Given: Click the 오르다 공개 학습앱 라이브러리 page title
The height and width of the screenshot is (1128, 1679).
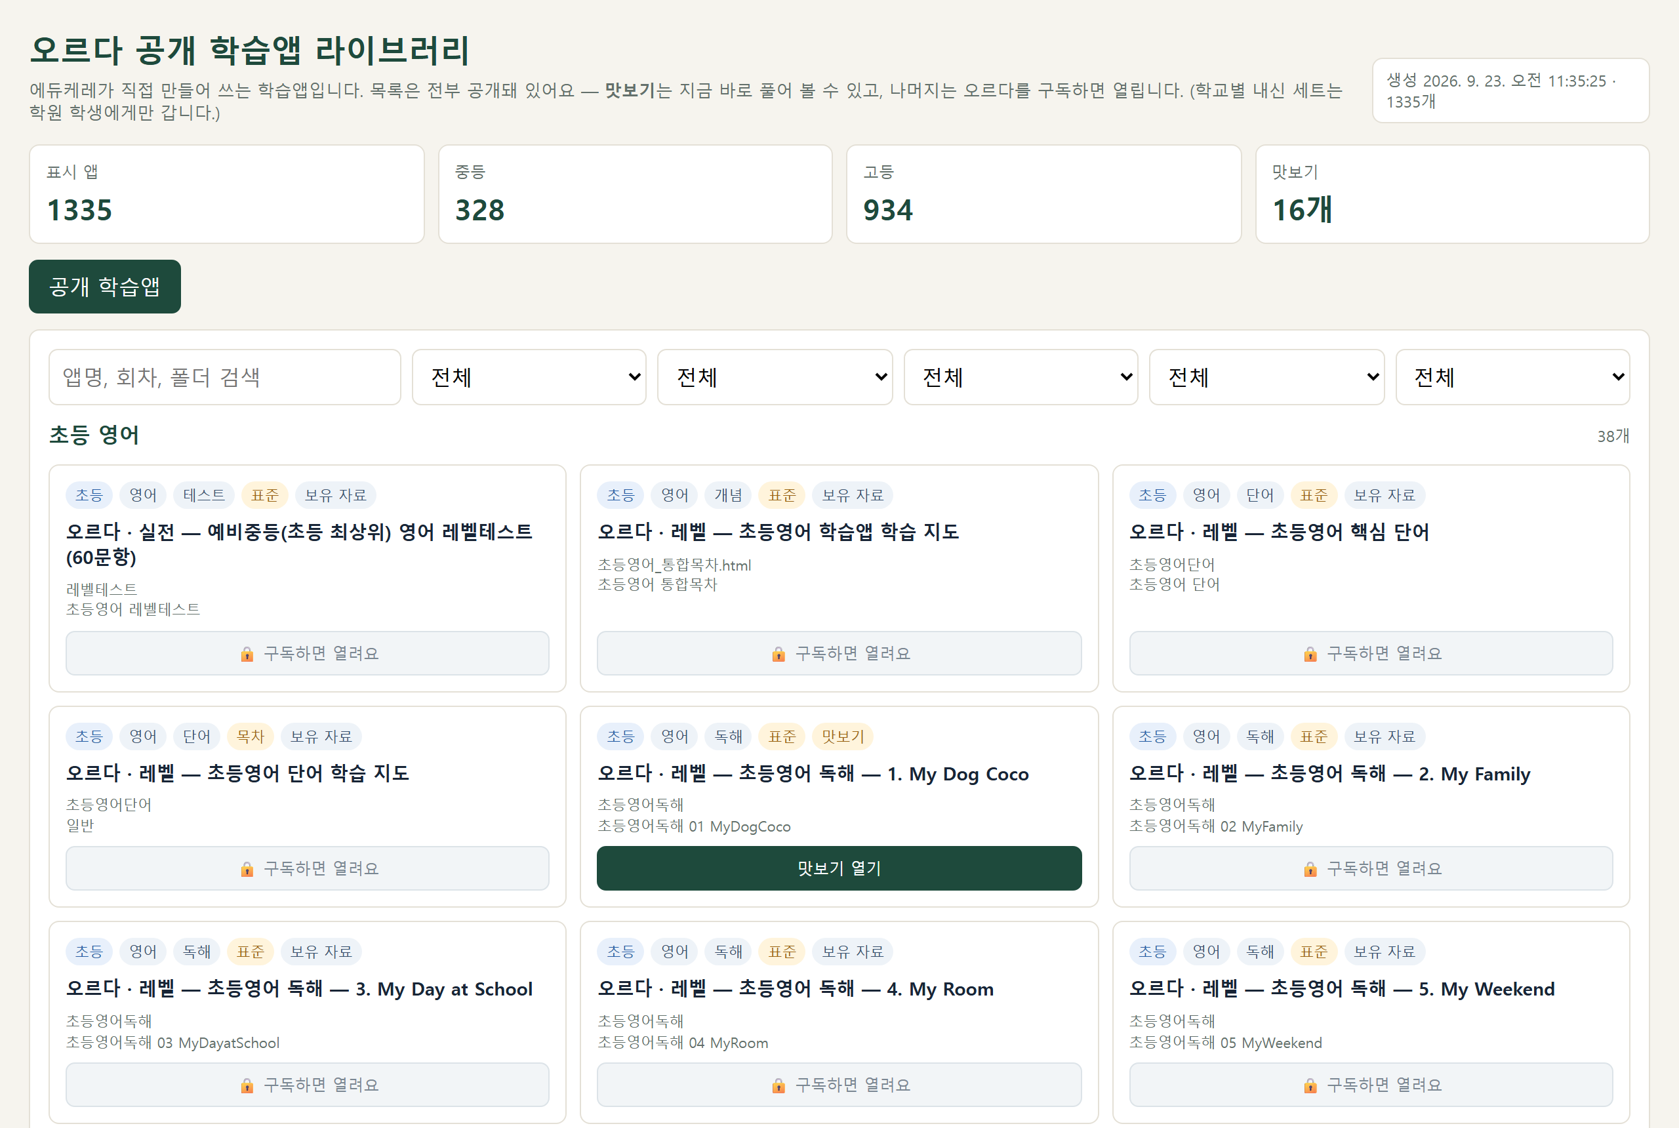Looking at the screenshot, I should 250,50.
